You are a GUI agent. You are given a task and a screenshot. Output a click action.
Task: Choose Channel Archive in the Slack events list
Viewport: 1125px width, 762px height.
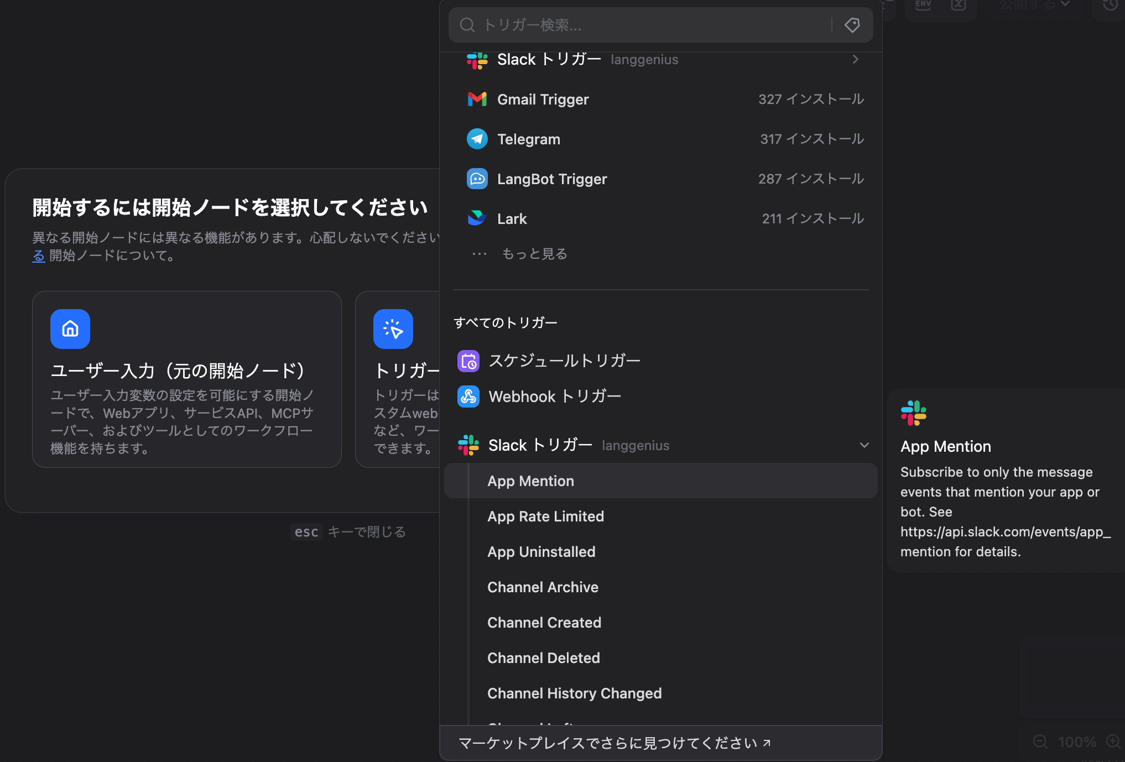[543, 587]
